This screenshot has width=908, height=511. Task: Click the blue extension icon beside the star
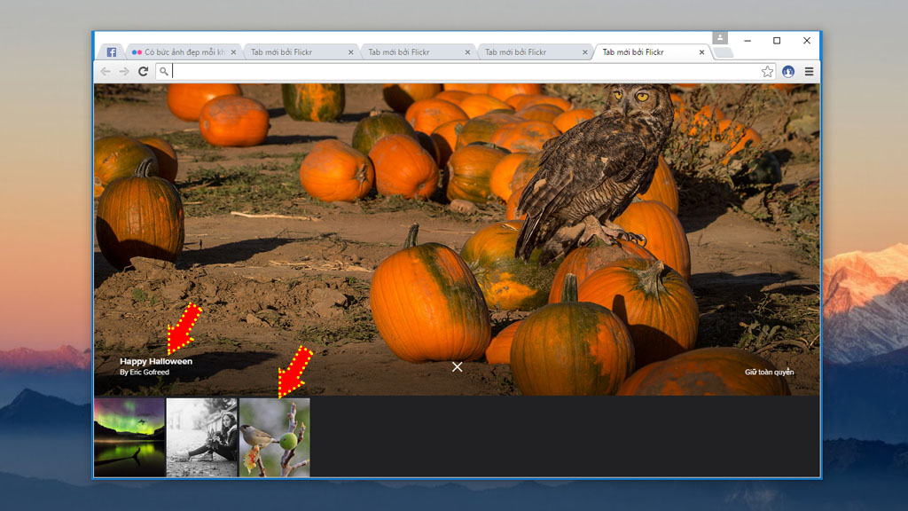788,71
